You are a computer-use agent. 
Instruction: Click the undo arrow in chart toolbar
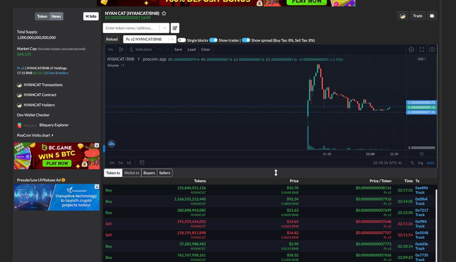(x=160, y=49)
